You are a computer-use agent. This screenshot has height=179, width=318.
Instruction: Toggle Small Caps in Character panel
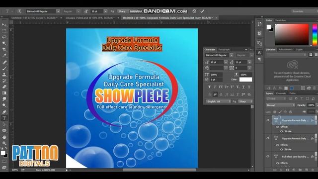(x=227, y=87)
